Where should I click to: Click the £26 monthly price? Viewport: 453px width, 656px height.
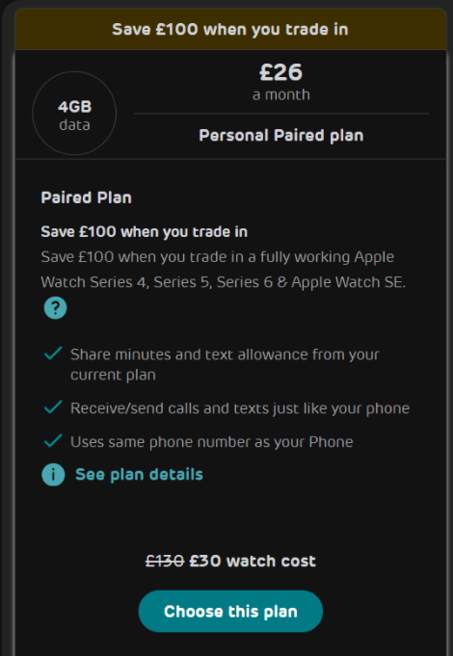tap(280, 72)
